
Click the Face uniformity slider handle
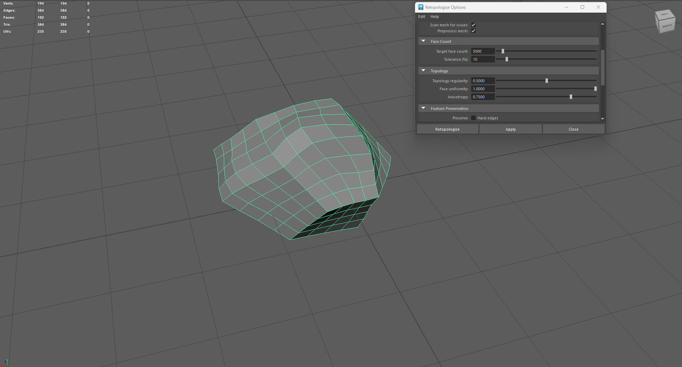click(x=595, y=89)
